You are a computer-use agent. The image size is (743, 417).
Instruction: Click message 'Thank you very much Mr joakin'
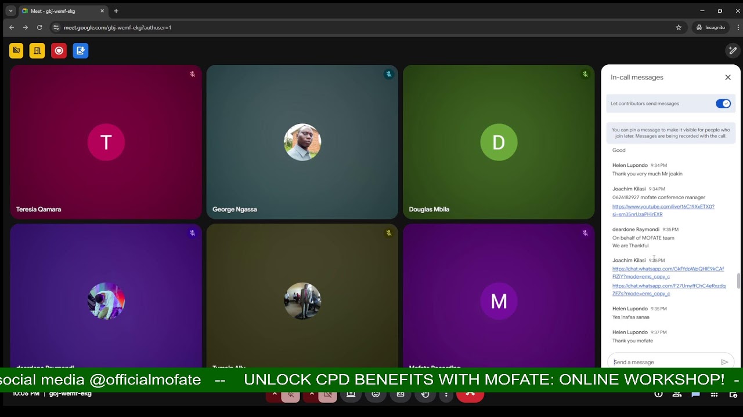pos(647,174)
